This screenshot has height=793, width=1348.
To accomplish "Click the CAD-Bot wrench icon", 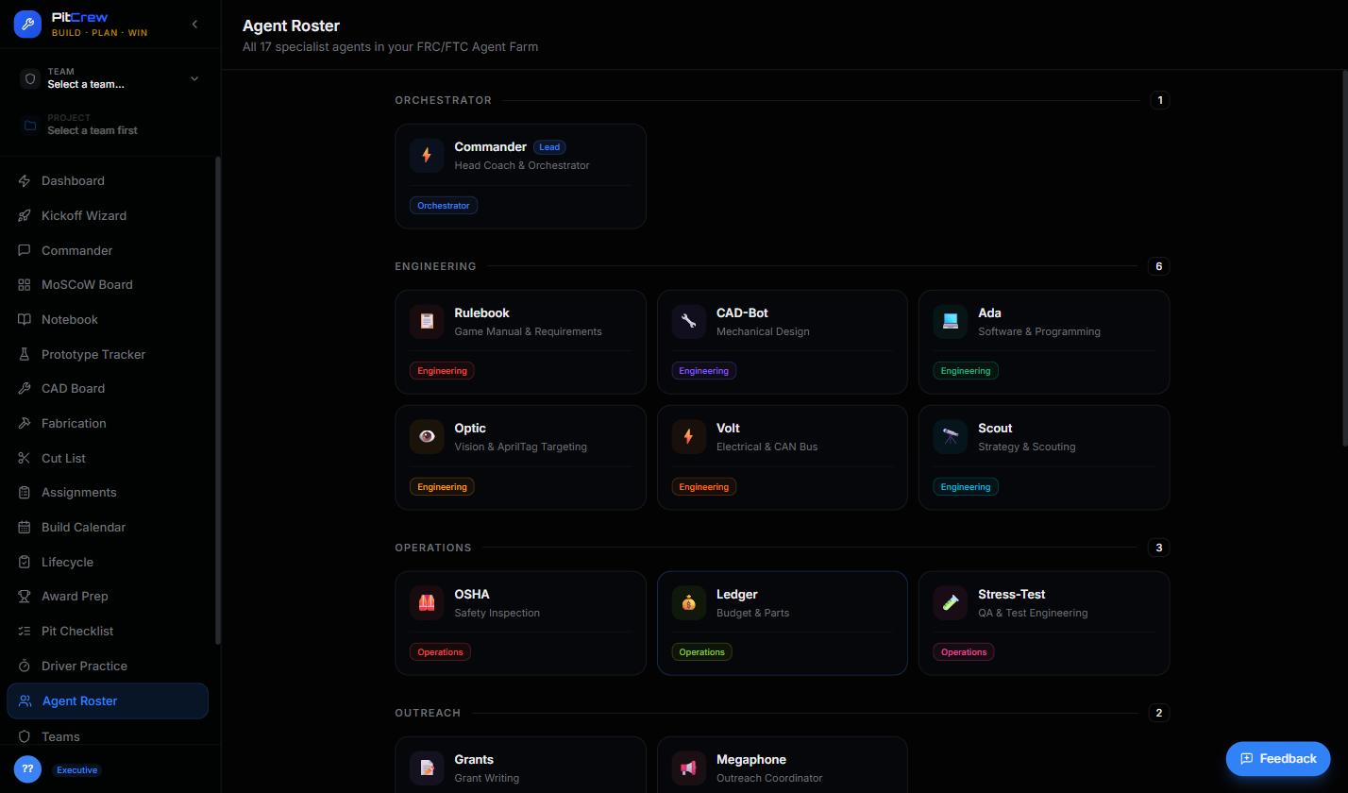I will pyautogui.click(x=688, y=321).
